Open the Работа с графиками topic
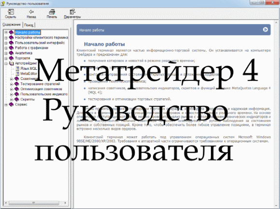The image size is (280, 209). click(x=31, y=48)
